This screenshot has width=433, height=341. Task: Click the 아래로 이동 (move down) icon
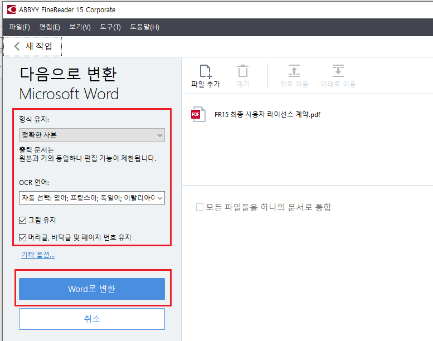pyautogui.click(x=338, y=71)
